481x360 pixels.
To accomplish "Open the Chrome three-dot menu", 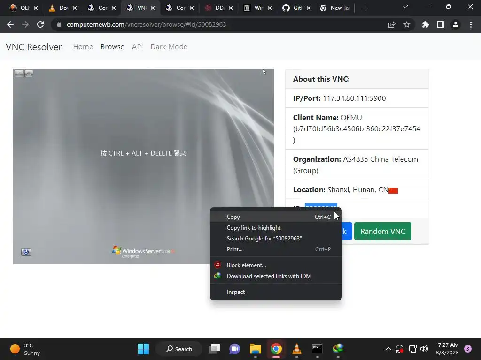I will [x=471, y=24].
